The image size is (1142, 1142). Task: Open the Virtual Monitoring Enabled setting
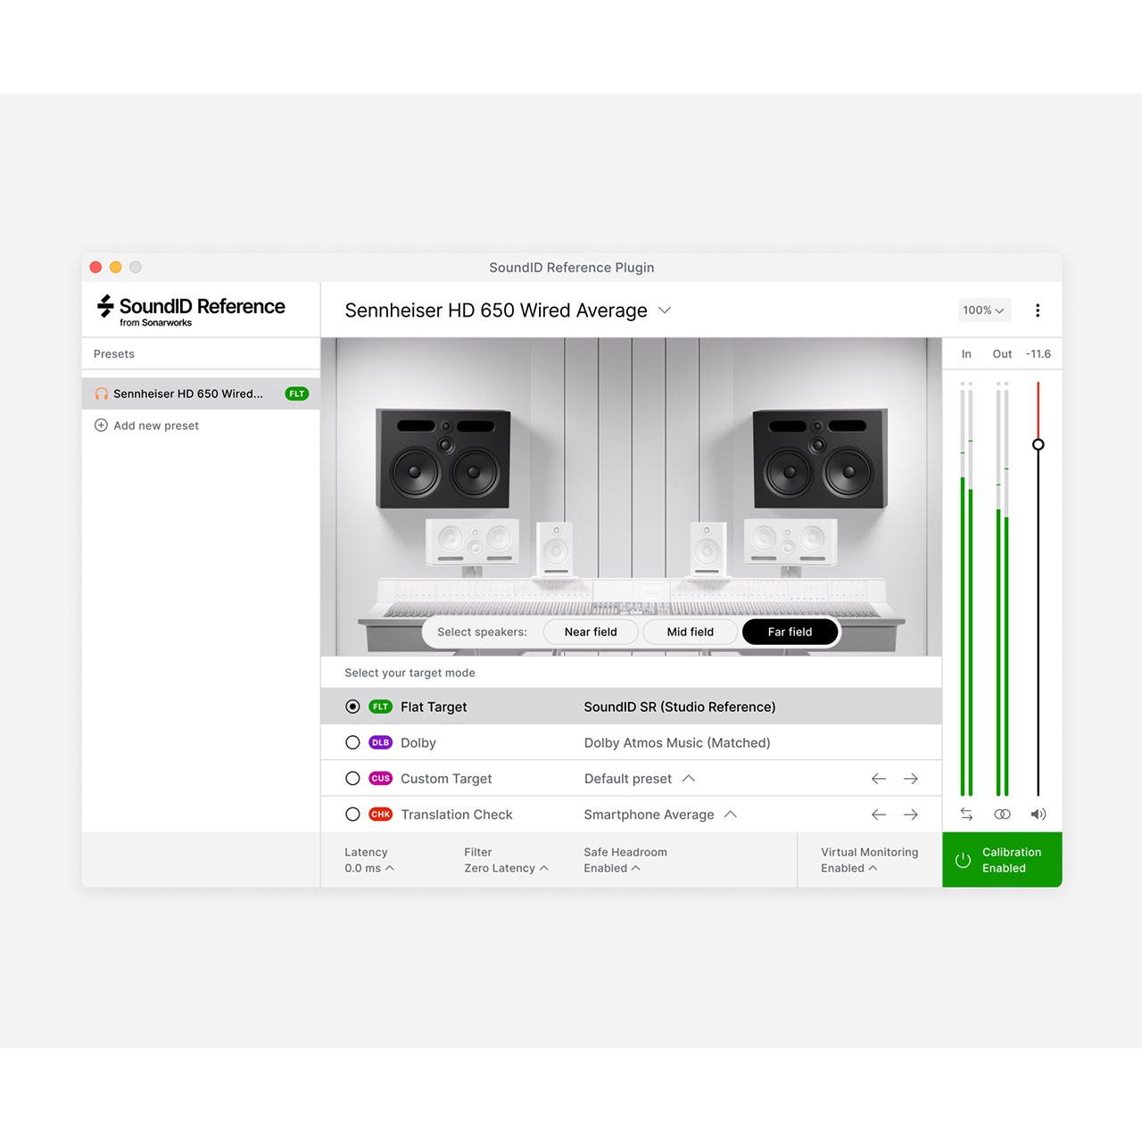pyautogui.click(x=848, y=868)
